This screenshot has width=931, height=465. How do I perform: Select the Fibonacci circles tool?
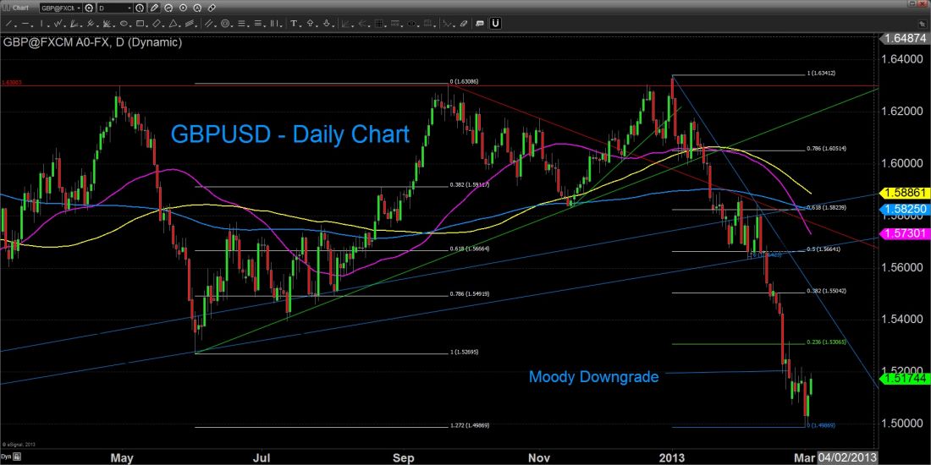[224, 23]
